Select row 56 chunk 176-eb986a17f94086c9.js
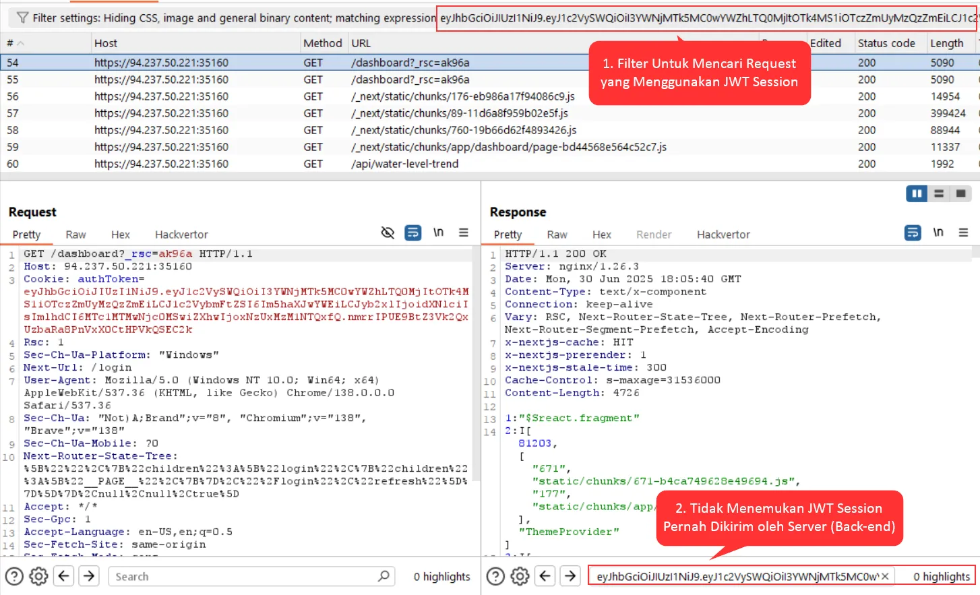Screen dimensions: 980x595 pos(490,96)
